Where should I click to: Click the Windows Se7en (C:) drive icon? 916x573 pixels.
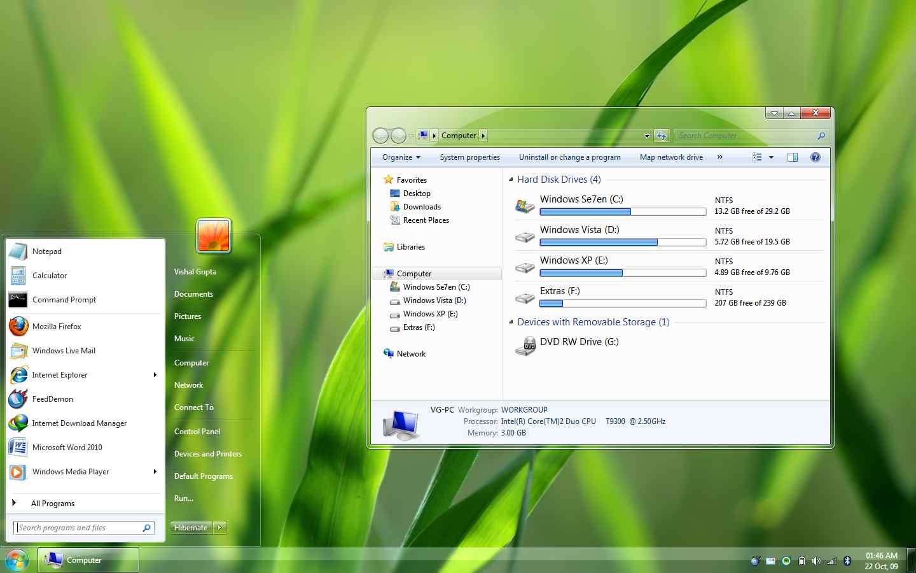pyautogui.click(x=525, y=205)
